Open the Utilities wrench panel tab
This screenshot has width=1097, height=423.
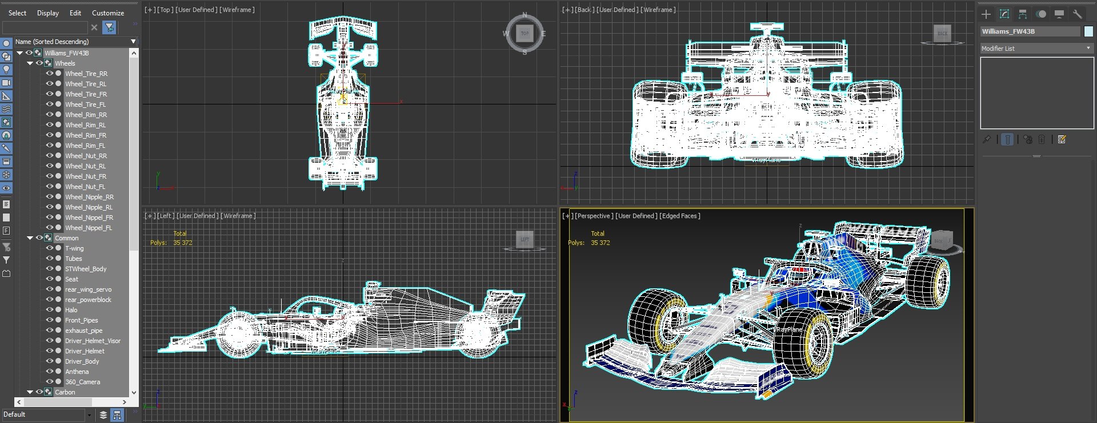coord(1078,14)
